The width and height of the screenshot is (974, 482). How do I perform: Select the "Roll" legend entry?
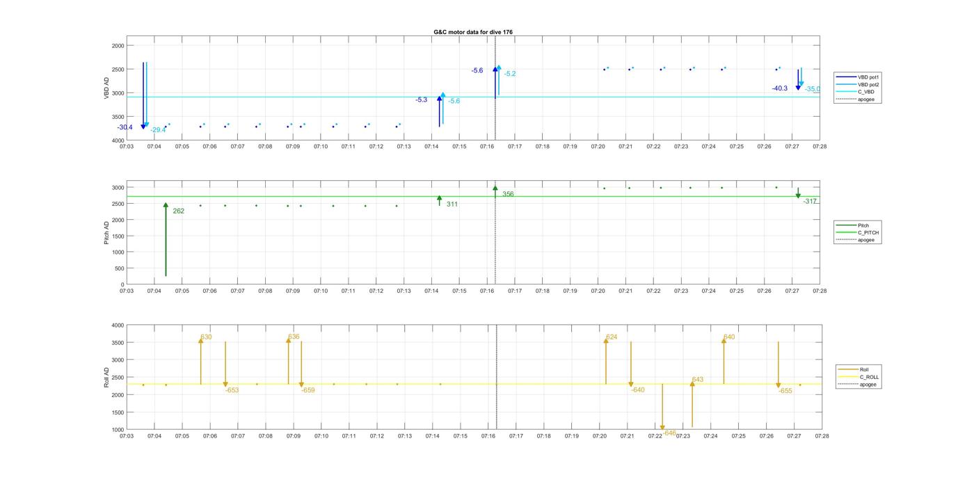coord(854,369)
